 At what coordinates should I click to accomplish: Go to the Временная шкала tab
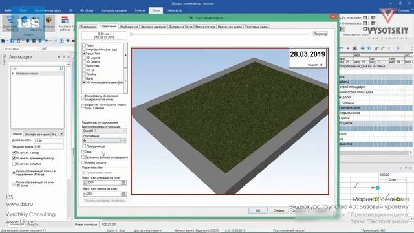click(x=230, y=27)
